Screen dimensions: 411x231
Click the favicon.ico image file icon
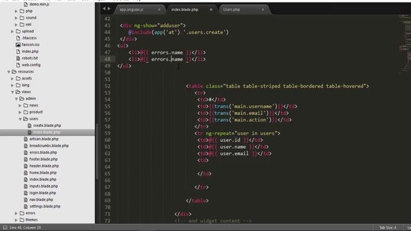18,45
